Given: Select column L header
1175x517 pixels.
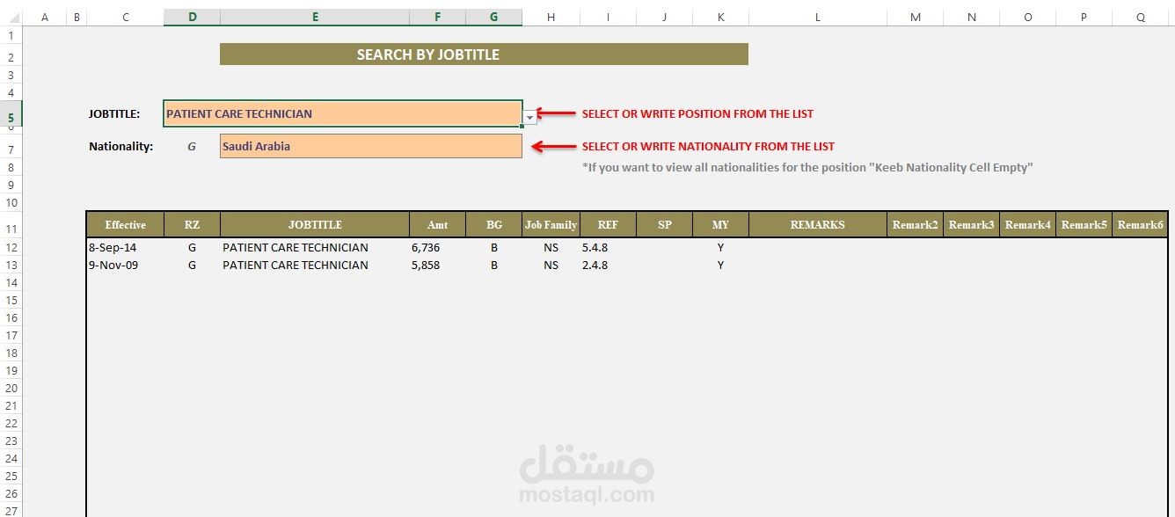Looking at the screenshot, I should coord(818,17).
